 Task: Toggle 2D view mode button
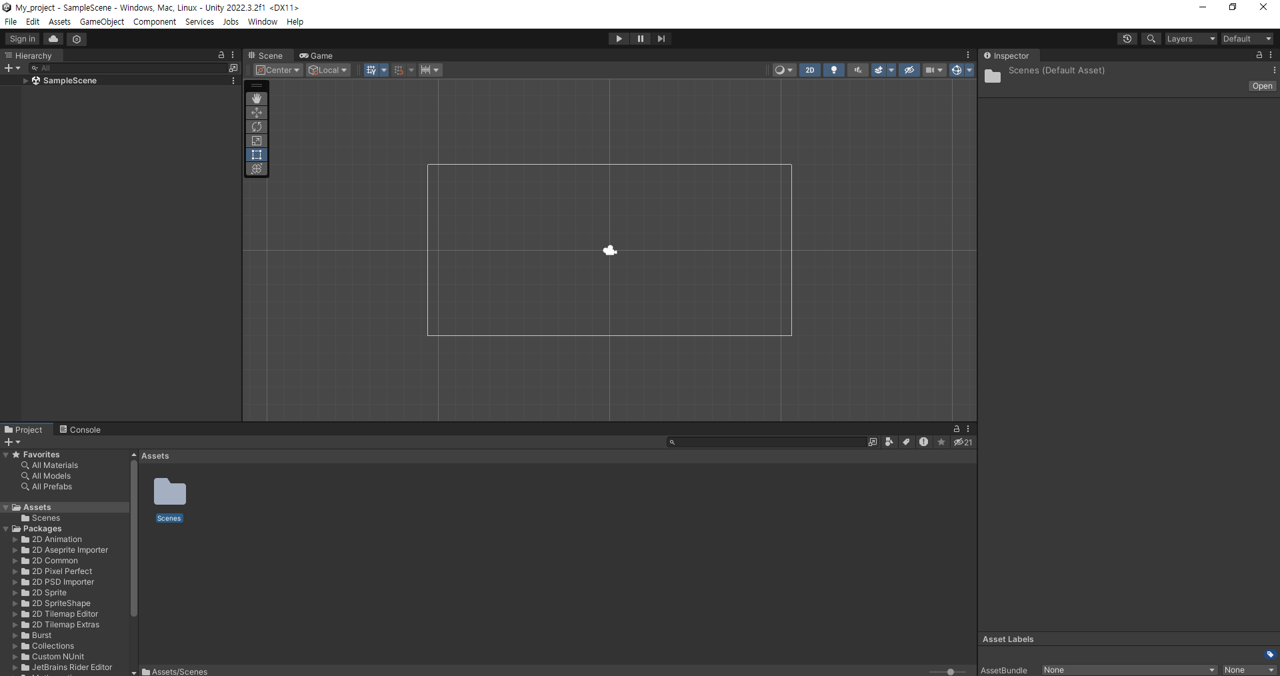pos(810,70)
